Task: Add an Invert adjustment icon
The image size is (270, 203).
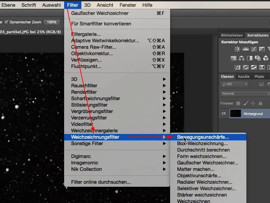Action: tap(238, 67)
